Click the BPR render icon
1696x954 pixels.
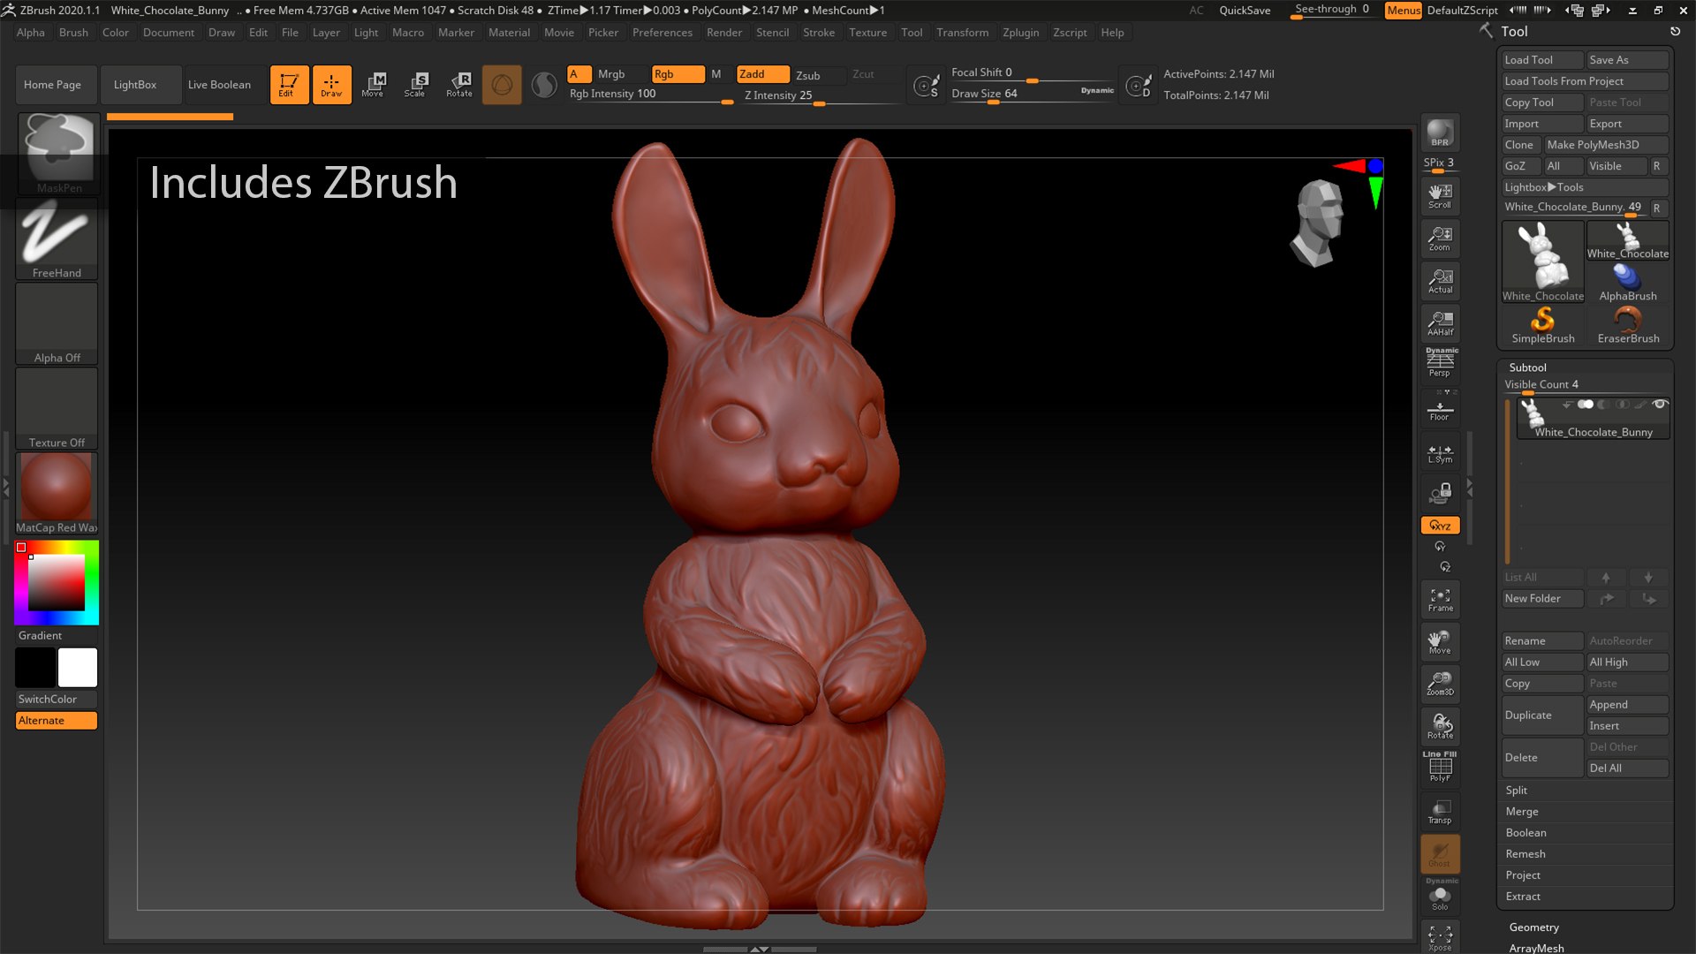pos(1440,132)
